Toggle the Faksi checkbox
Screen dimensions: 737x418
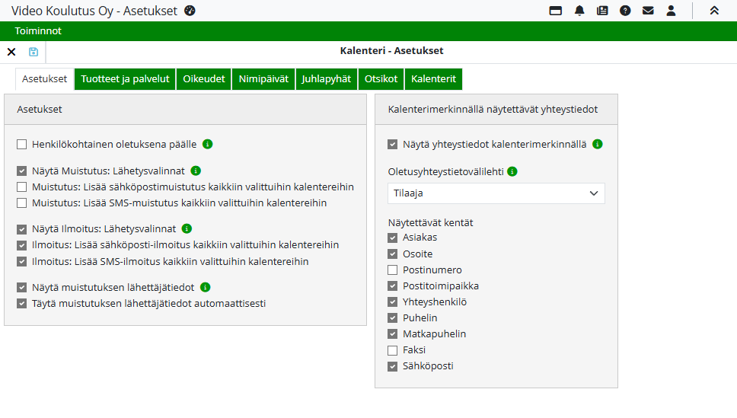(x=393, y=350)
